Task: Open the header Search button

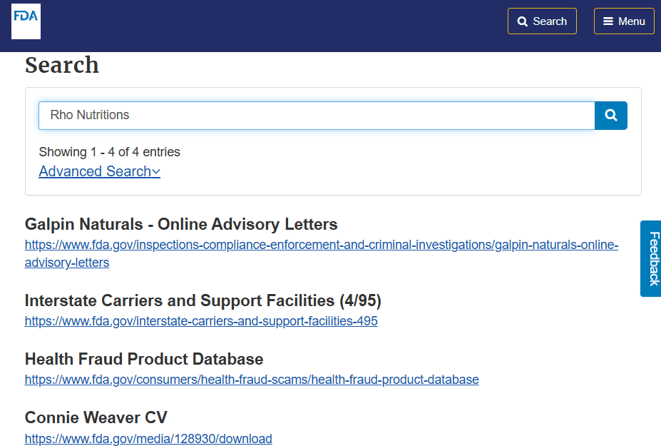Action: [542, 21]
